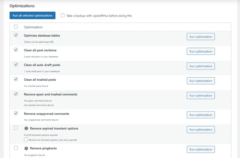Run optimization for Clean all auto-draft posts
The image size is (240, 158).
(x=201, y=66)
